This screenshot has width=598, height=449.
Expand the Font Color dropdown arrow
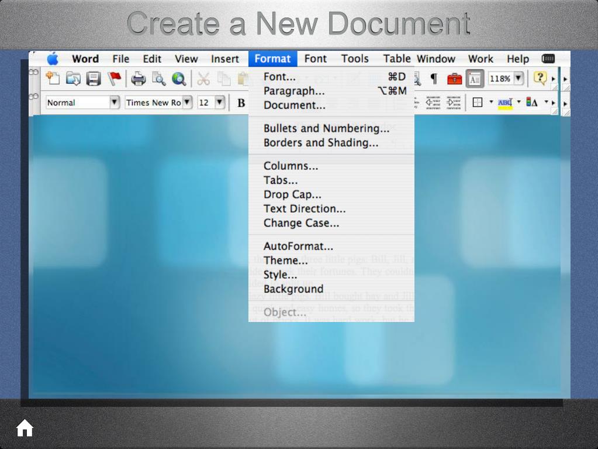546,102
